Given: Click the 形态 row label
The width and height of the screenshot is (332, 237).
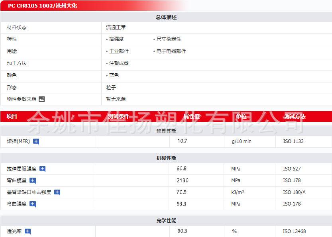Looking at the screenshot, I should click(12, 87).
